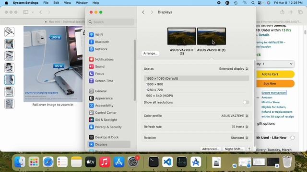Open the Help menu

click(96, 3)
